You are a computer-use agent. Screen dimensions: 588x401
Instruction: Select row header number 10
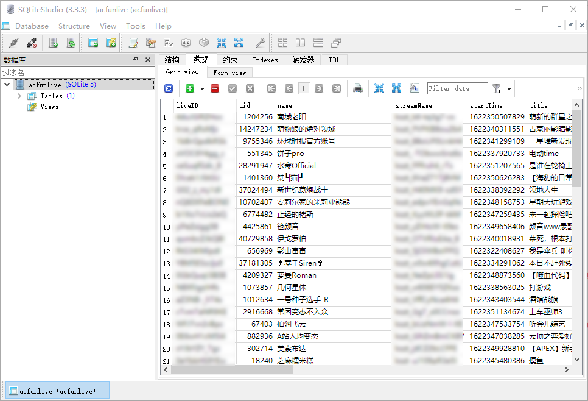coord(167,227)
